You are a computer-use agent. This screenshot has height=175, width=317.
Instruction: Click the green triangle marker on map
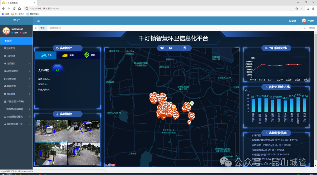point(192,103)
